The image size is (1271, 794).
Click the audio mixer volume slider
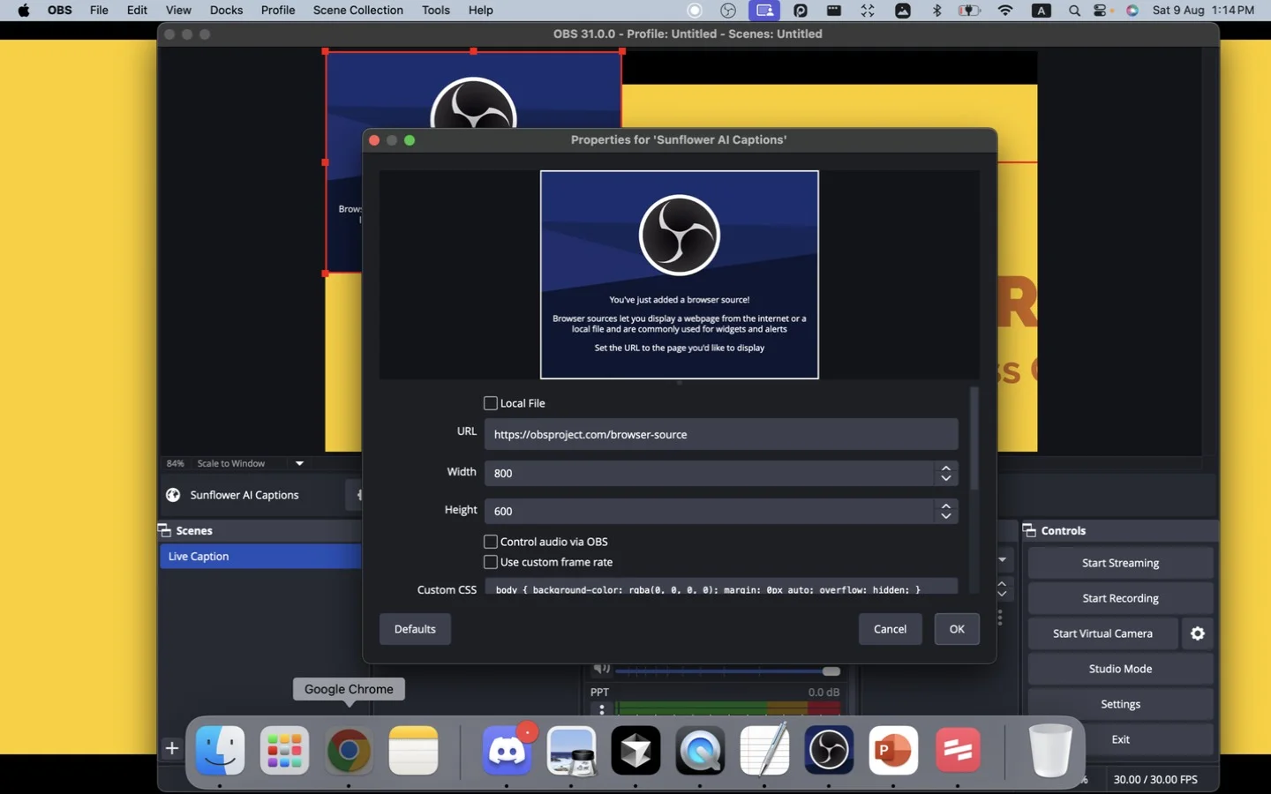point(727,671)
